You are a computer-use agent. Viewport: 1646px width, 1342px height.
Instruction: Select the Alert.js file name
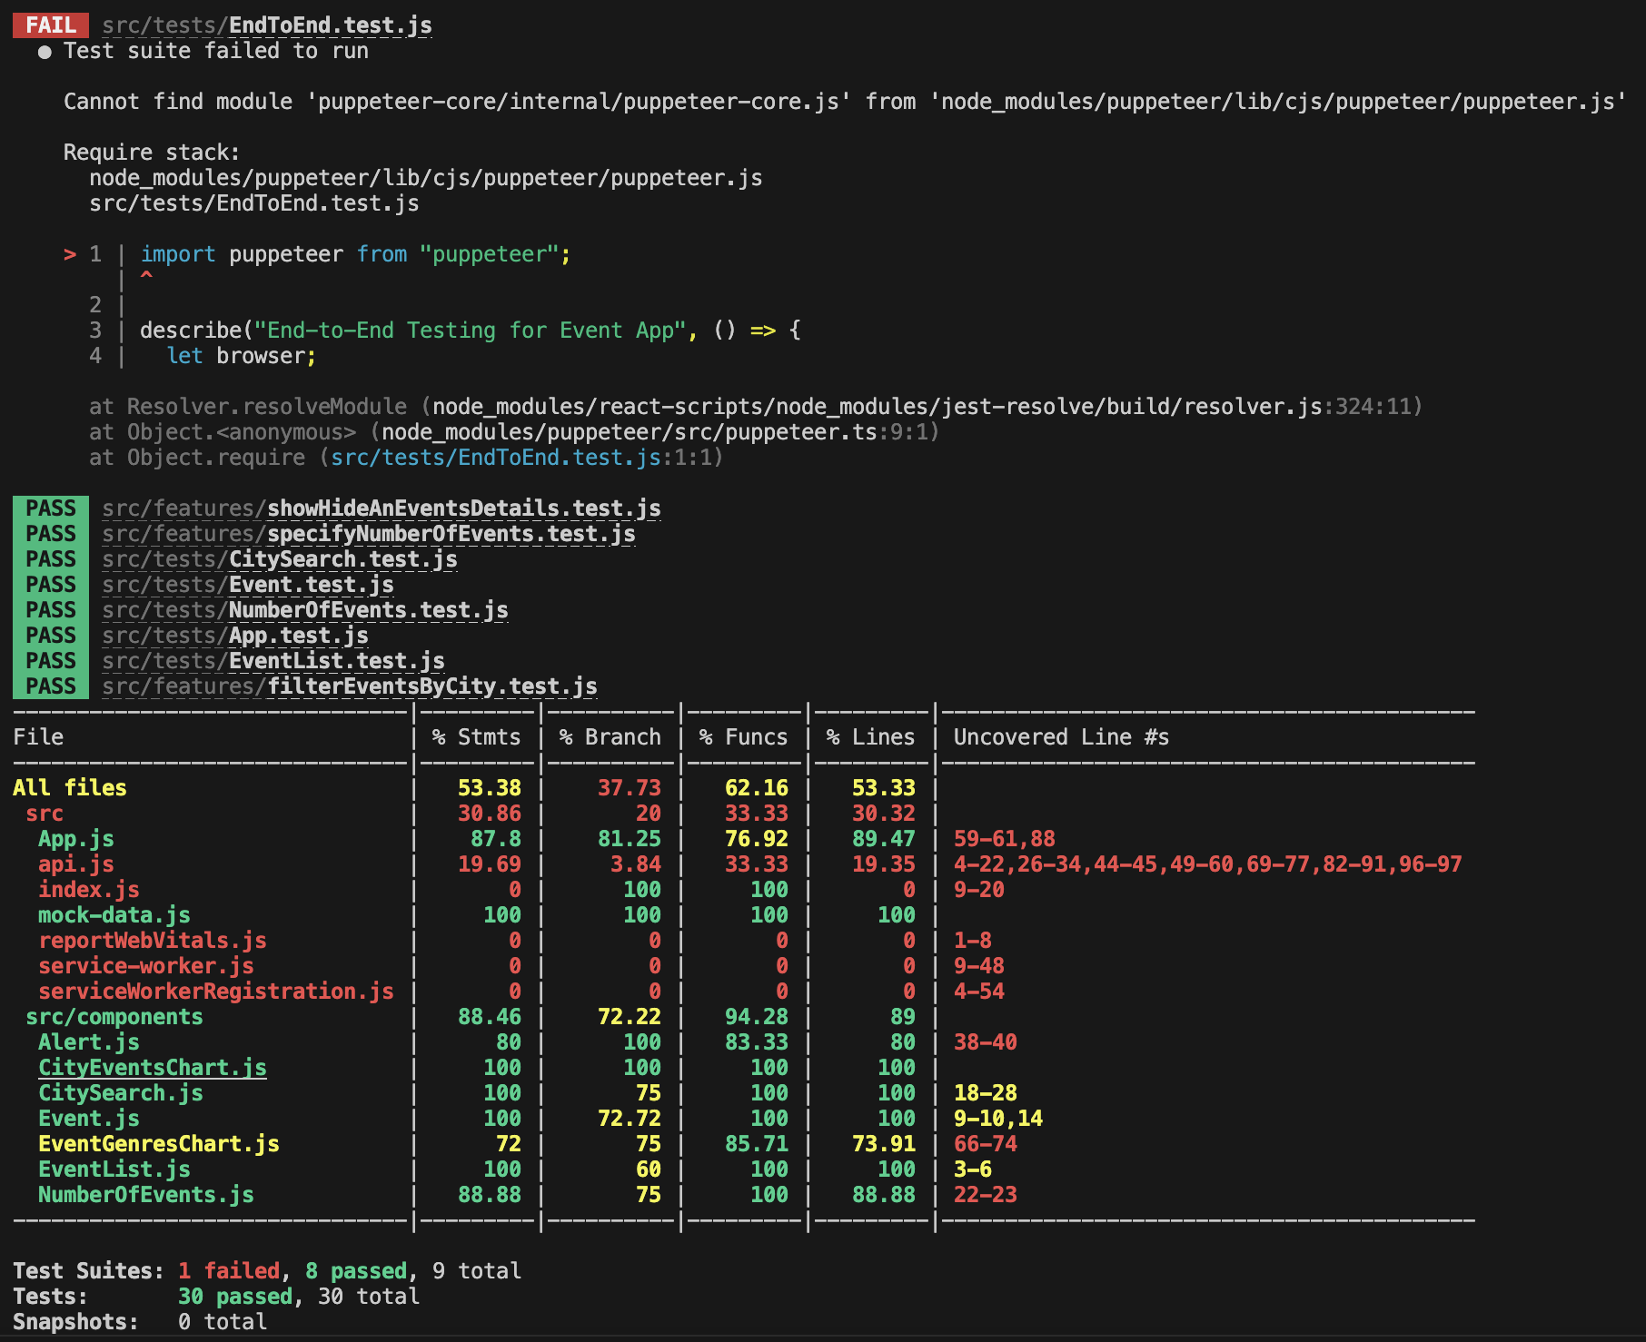coord(89,1042)
